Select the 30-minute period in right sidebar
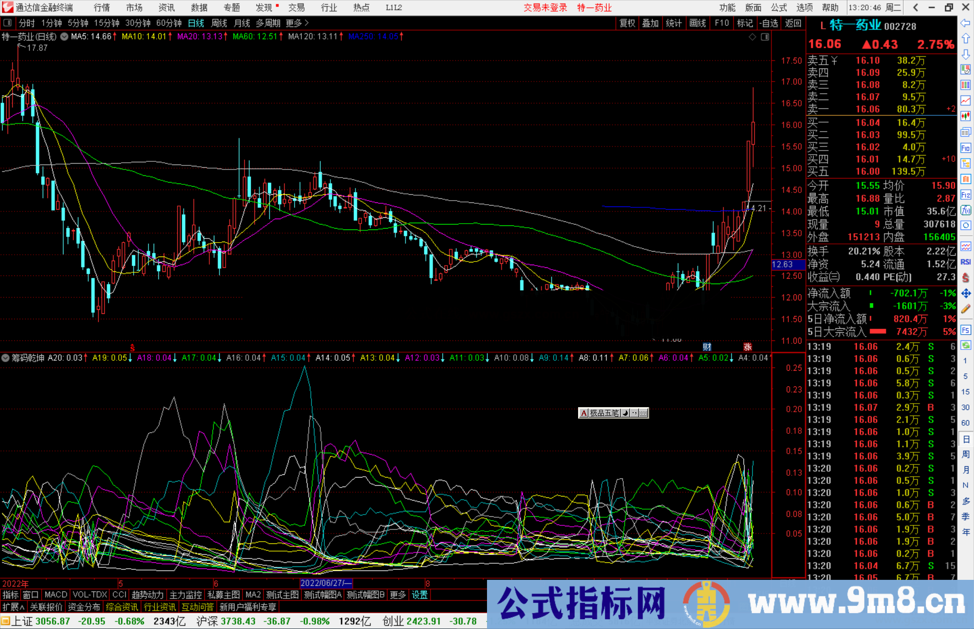 (x=965, y=407)
